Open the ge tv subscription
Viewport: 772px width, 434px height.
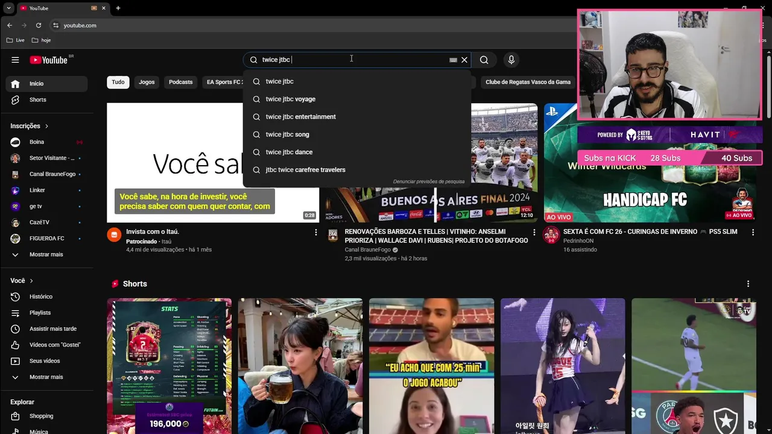point(46,206)
